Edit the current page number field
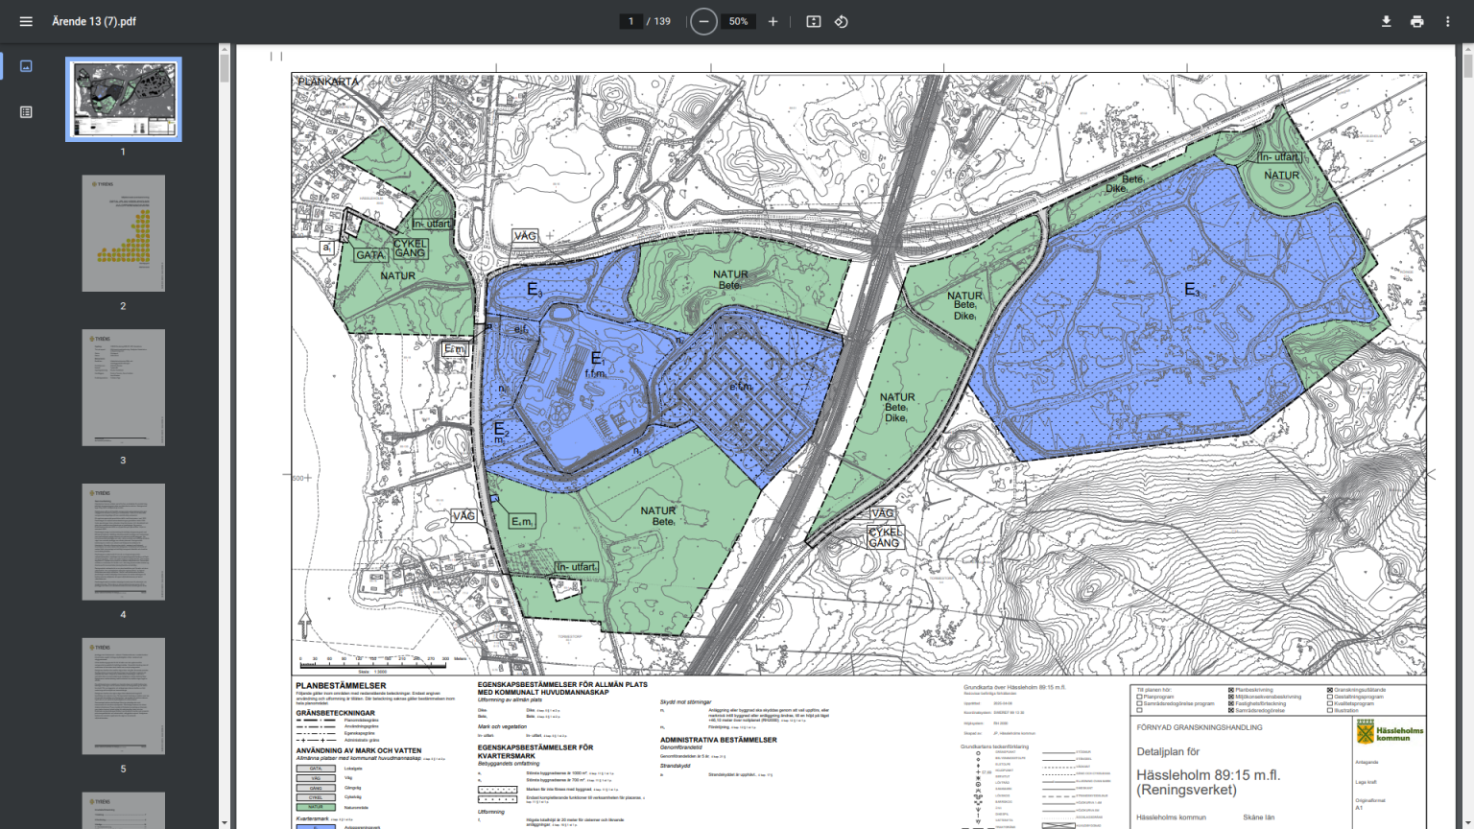The image size is (1474, 829). coord(630,21)
